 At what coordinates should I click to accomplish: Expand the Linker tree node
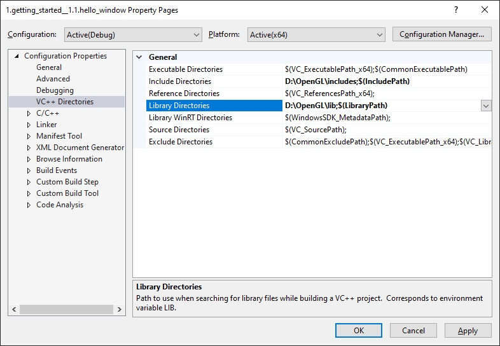pos(29,125)
